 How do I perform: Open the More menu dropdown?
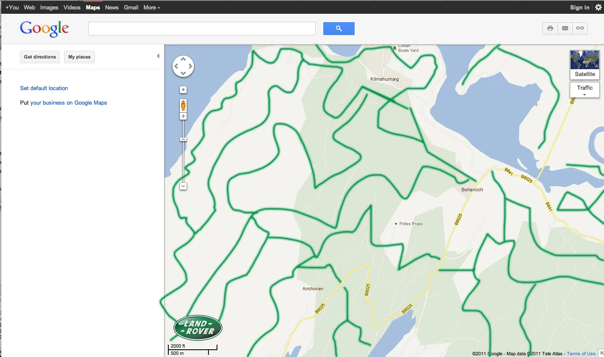[152, 7]
